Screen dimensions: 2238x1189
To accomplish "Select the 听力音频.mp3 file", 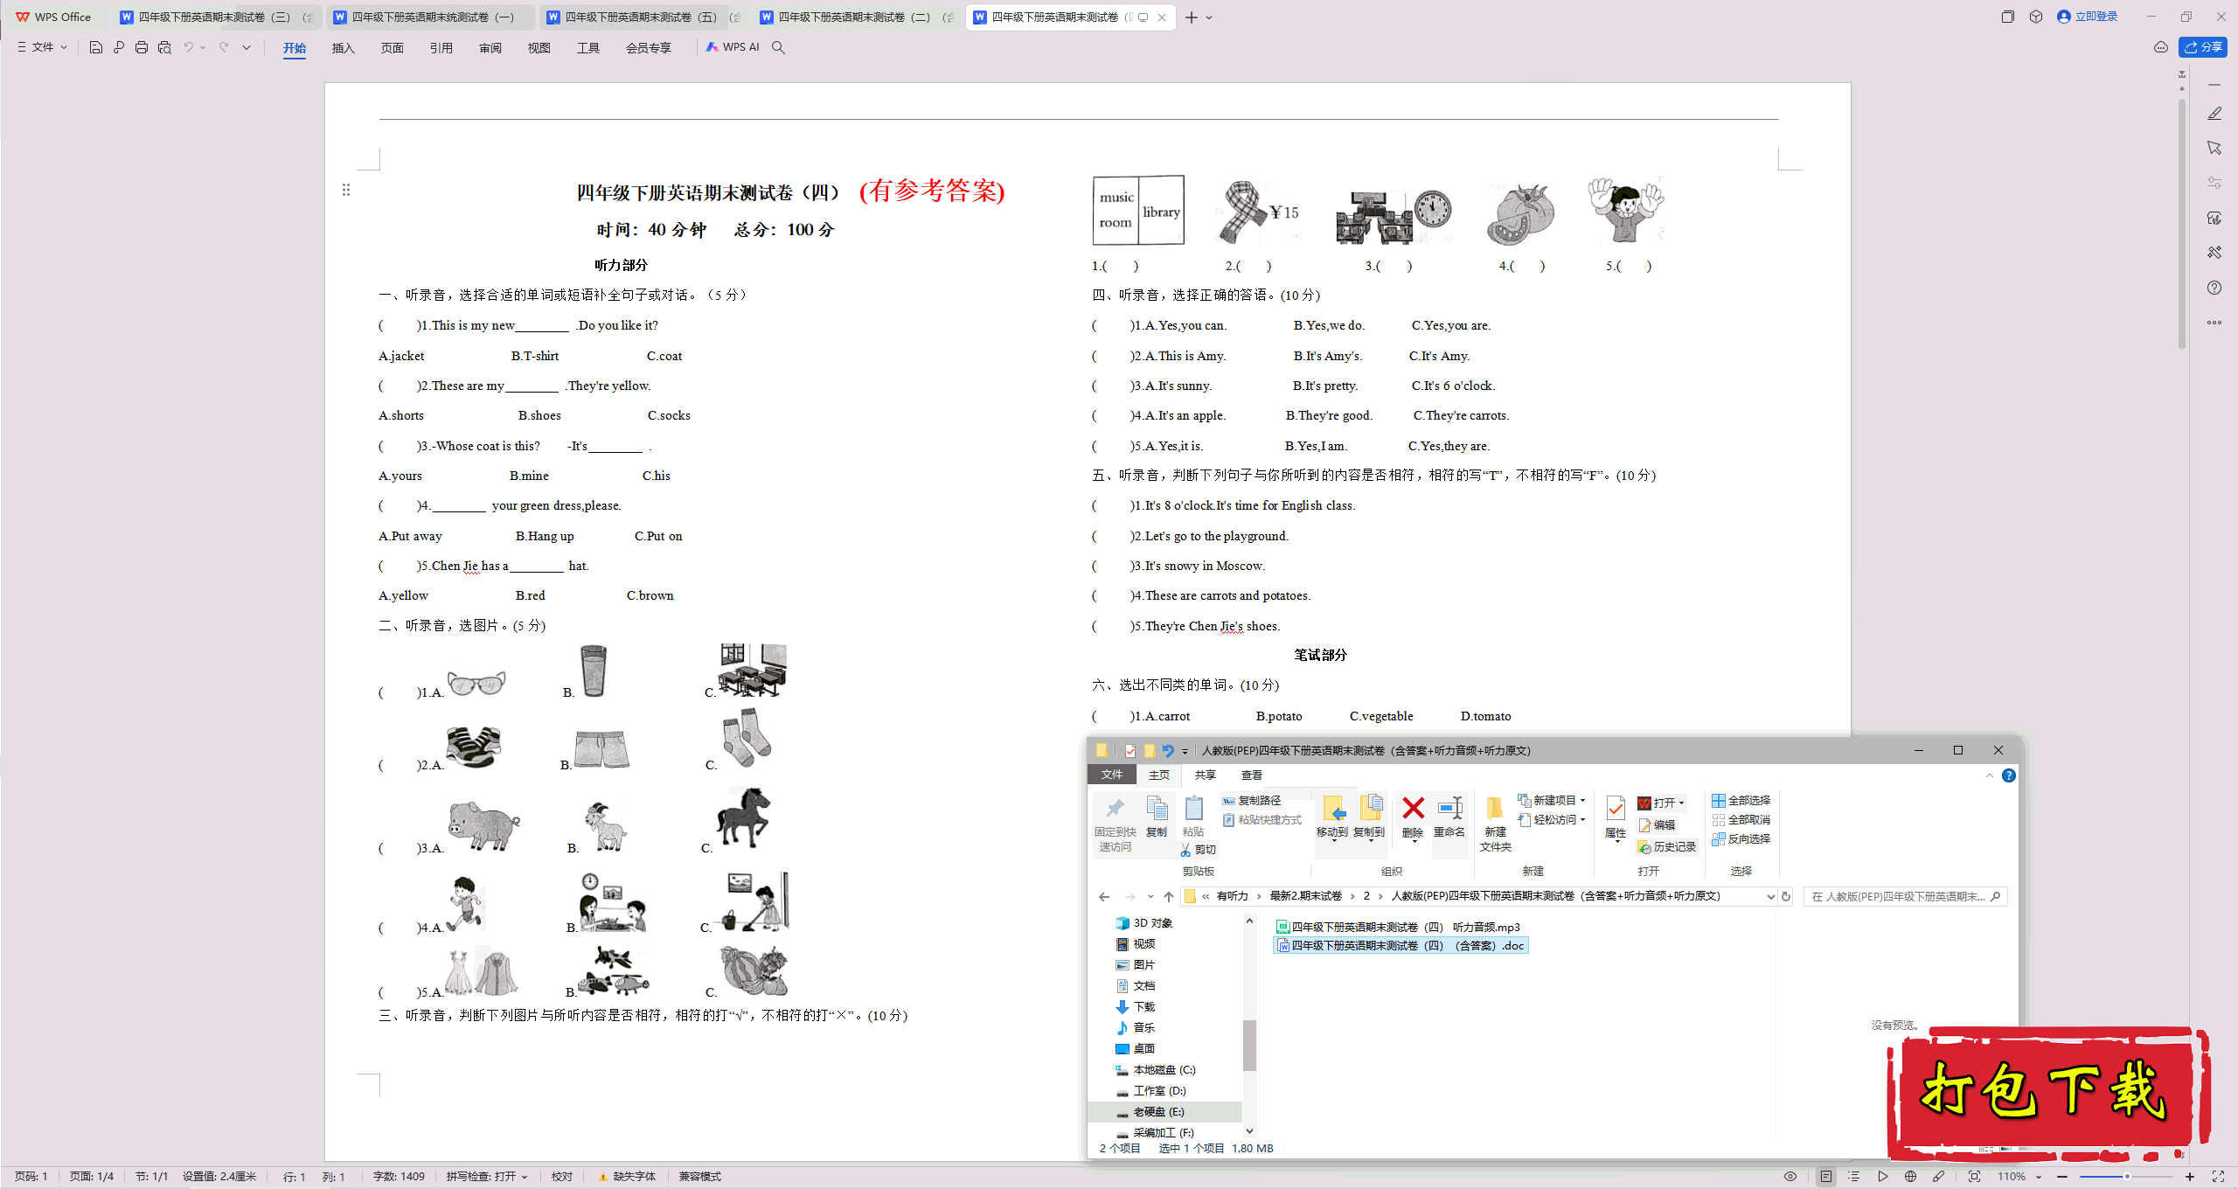I will tap(1398, 927).
